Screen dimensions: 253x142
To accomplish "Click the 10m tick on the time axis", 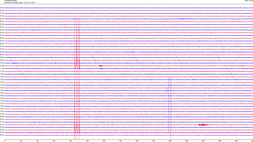I will tap(87, 141).
